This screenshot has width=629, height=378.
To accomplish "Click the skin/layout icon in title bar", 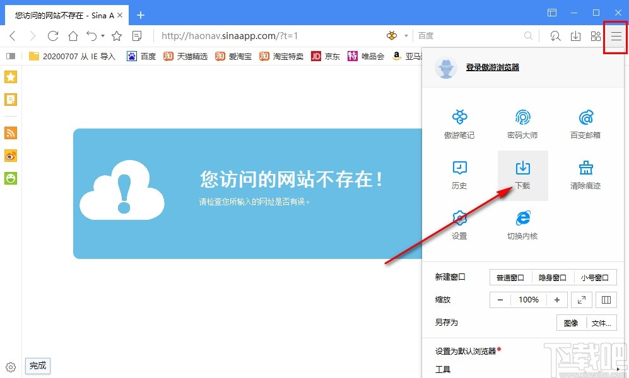I will point(552,13).
